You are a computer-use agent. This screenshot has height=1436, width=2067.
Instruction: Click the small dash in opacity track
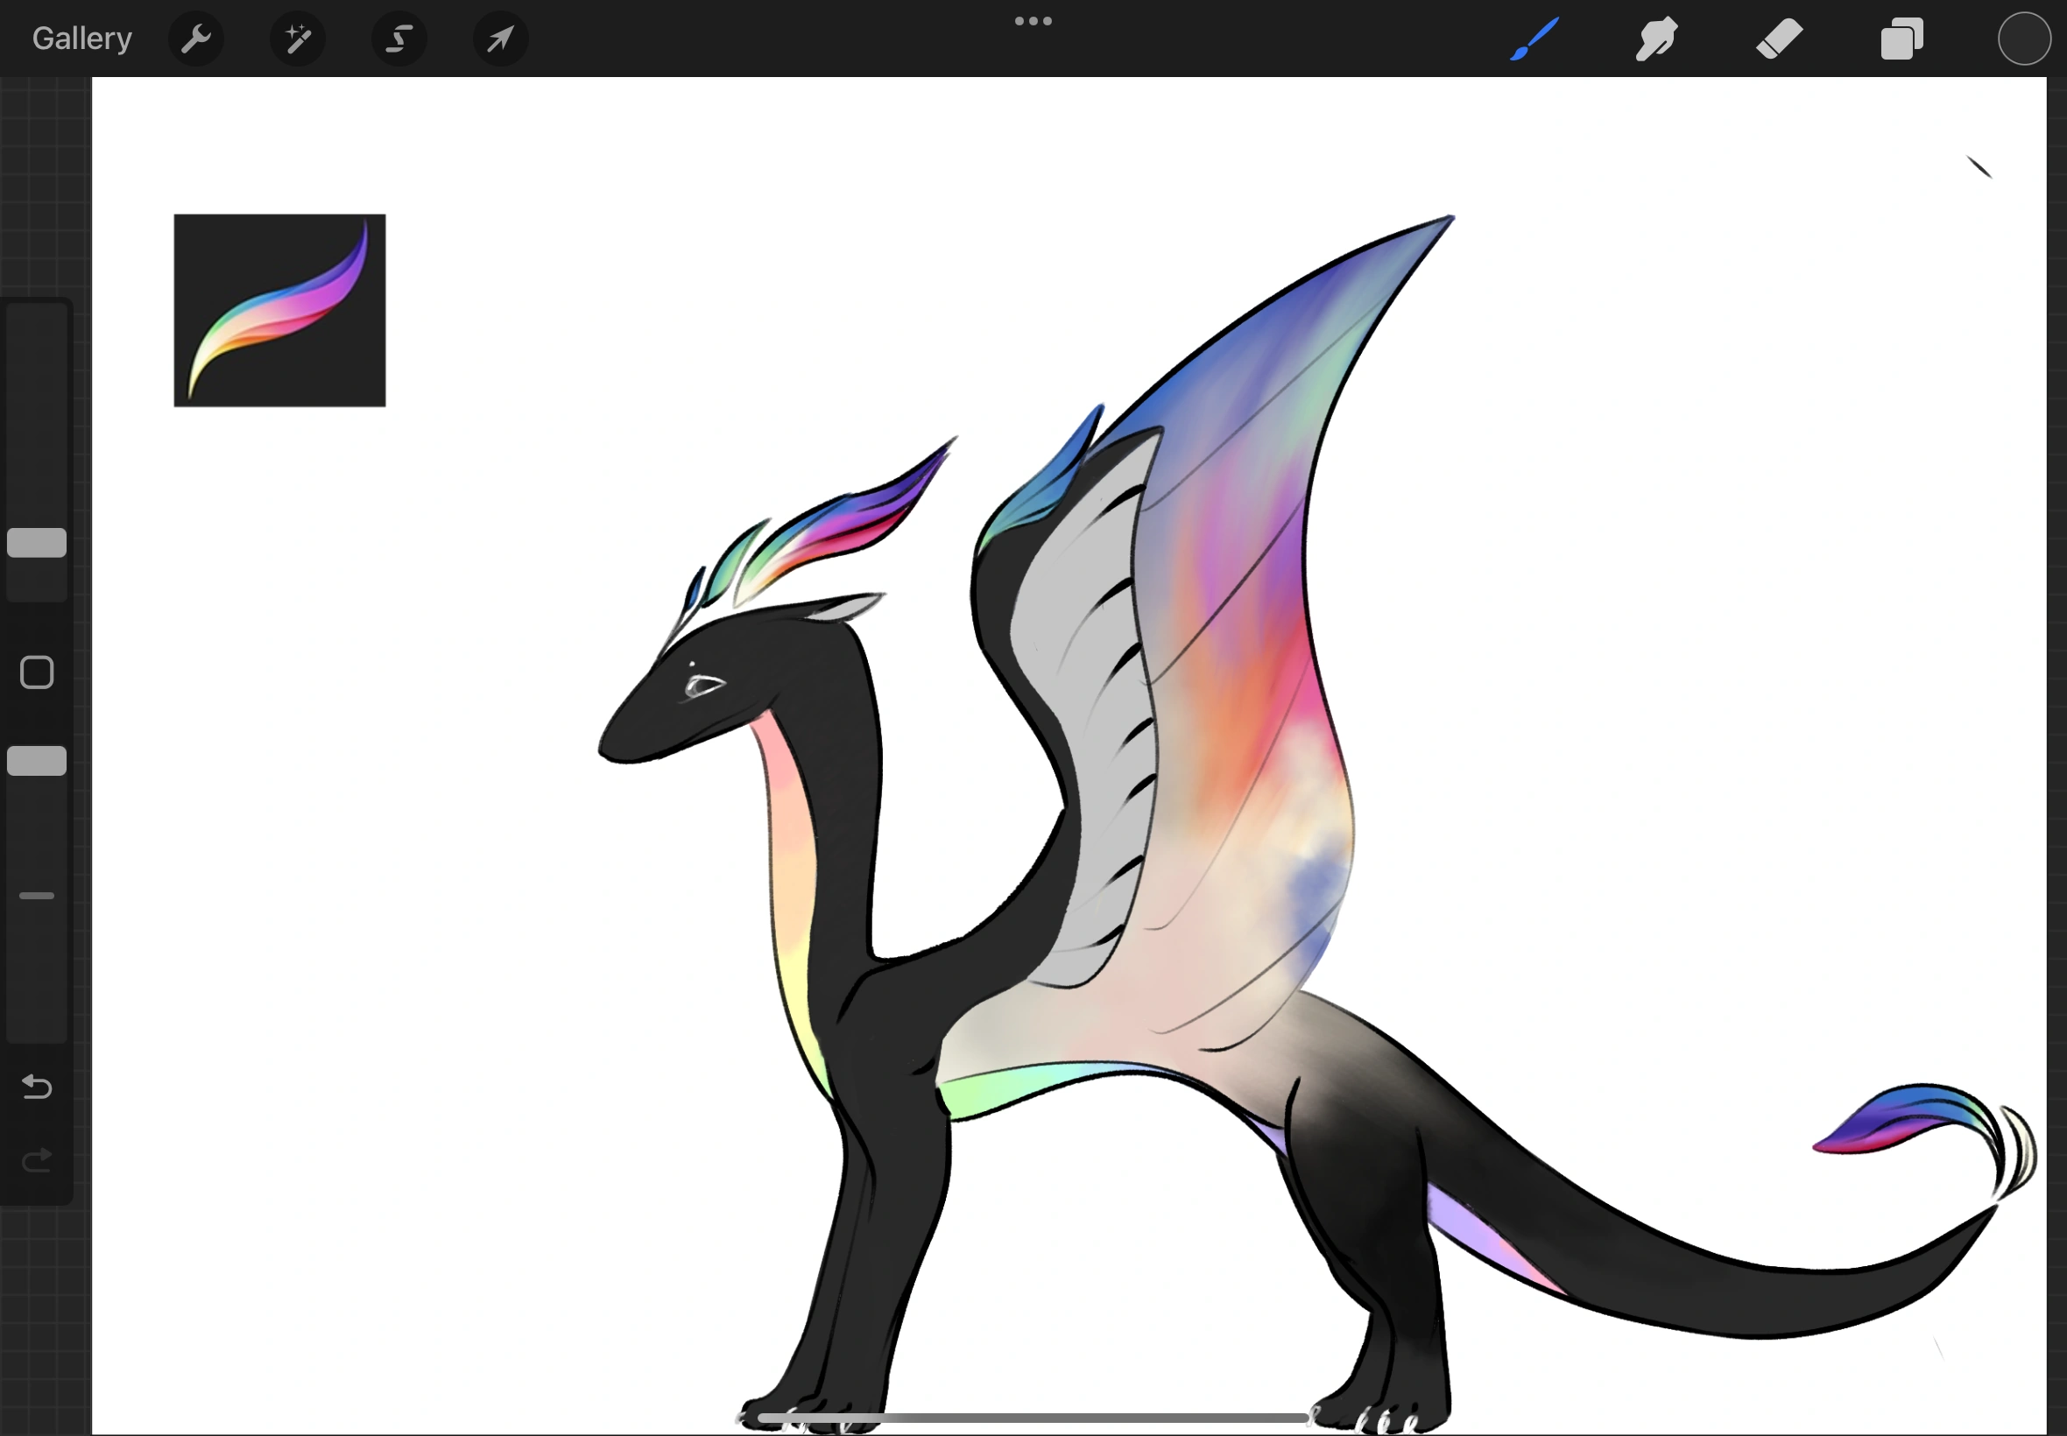point(37,896)
